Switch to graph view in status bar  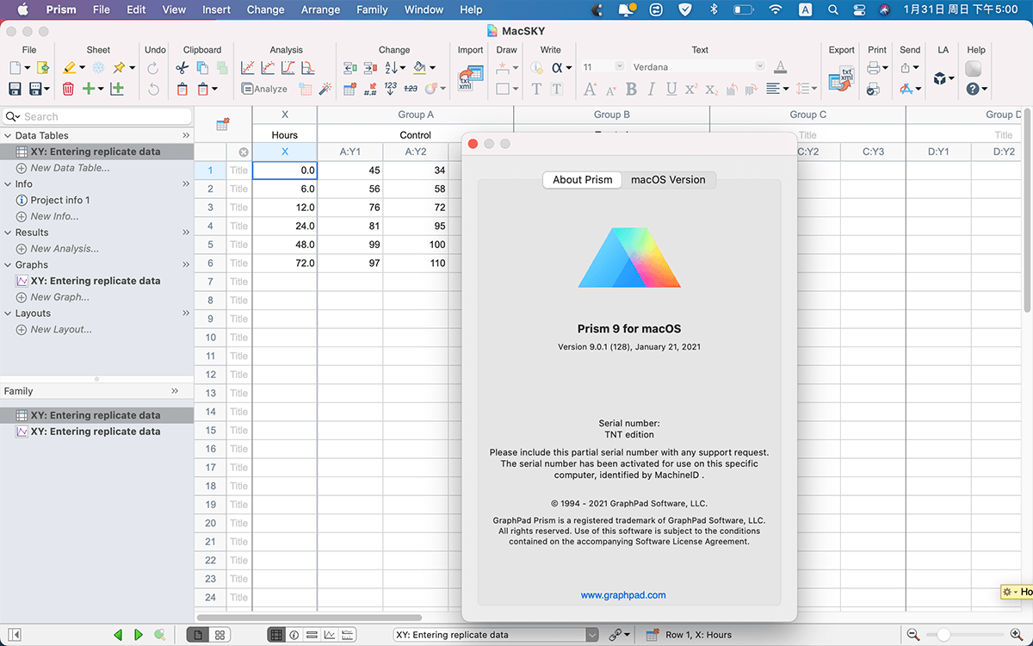coord(330,635)
